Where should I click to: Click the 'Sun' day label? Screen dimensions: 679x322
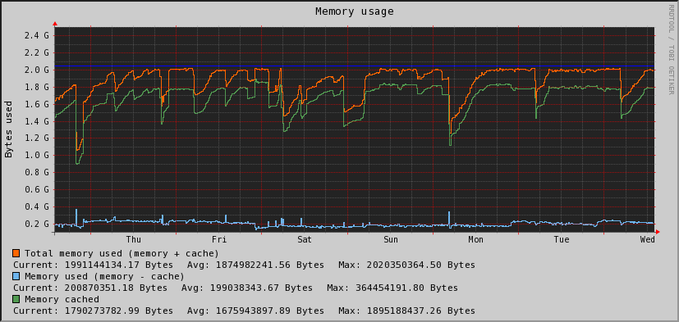(x=390, y=239)
